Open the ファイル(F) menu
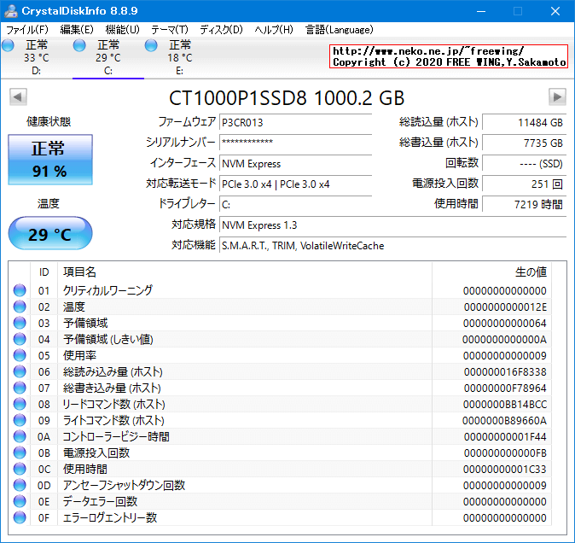The image size is (575, 543). 27,30
